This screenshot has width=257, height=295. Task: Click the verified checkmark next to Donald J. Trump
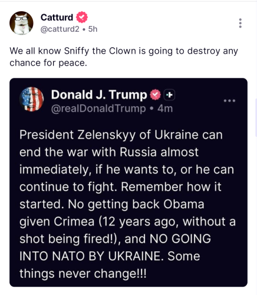pyautogui.click(x=155, y=95)
